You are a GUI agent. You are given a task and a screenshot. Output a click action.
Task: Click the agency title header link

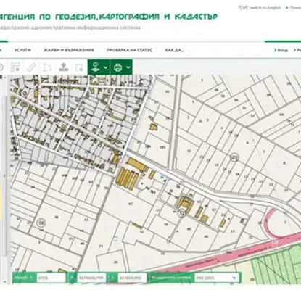pos(108,17)
